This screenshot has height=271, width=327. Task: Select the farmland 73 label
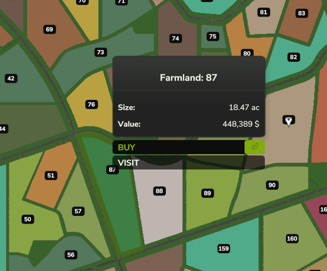(x=100, y=52)
